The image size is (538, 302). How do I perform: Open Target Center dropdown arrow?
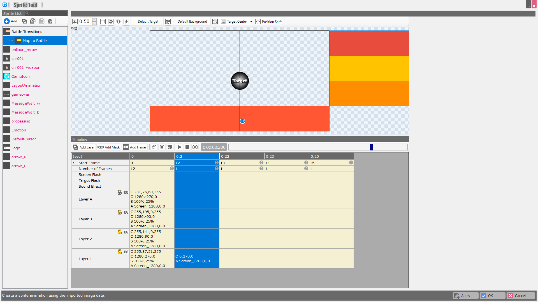click(x=251, y=22)
